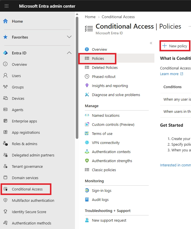
Task: Click the New policy button
Action: click(175, 46)
